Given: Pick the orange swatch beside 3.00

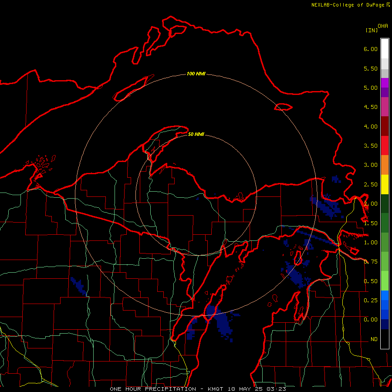Looking at the screenshot, I should (385, 165).
